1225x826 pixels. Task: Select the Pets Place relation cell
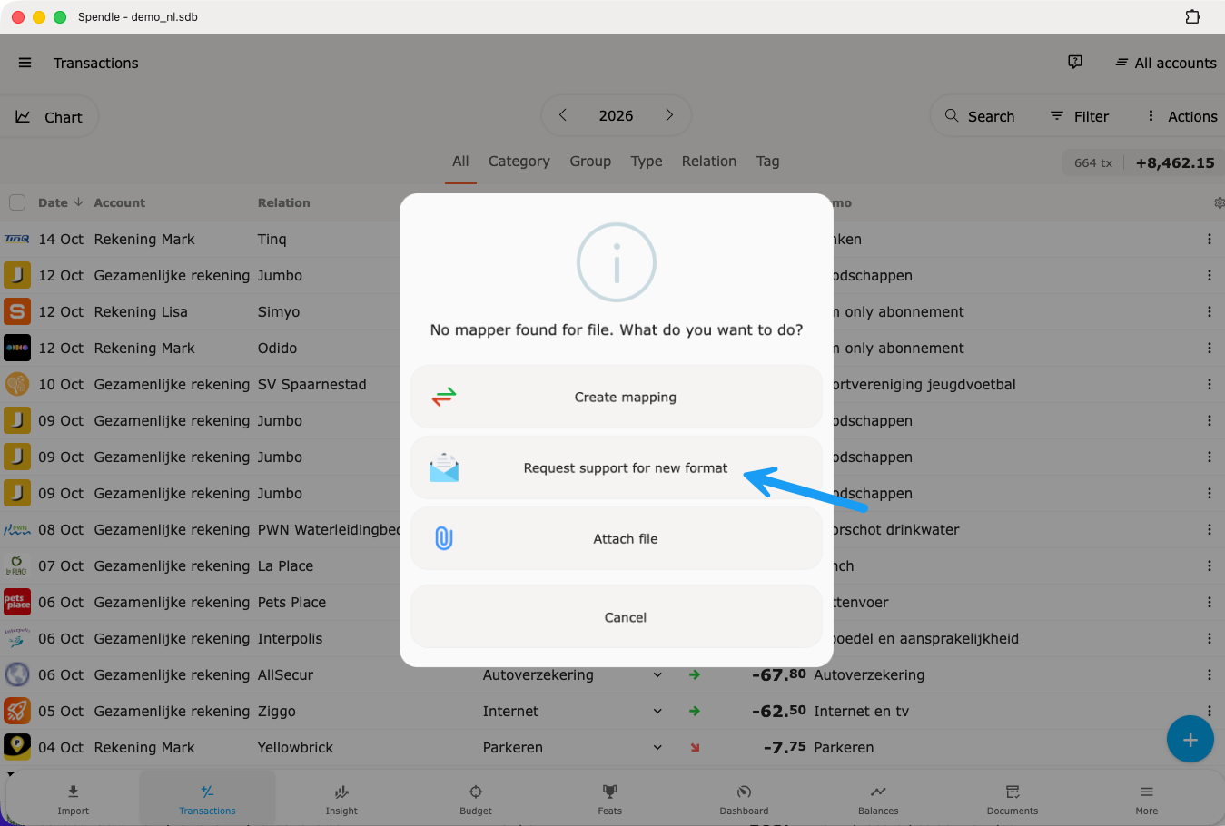point(291,602)
